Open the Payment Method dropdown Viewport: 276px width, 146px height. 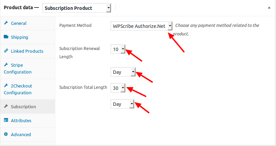coord(141,26)
